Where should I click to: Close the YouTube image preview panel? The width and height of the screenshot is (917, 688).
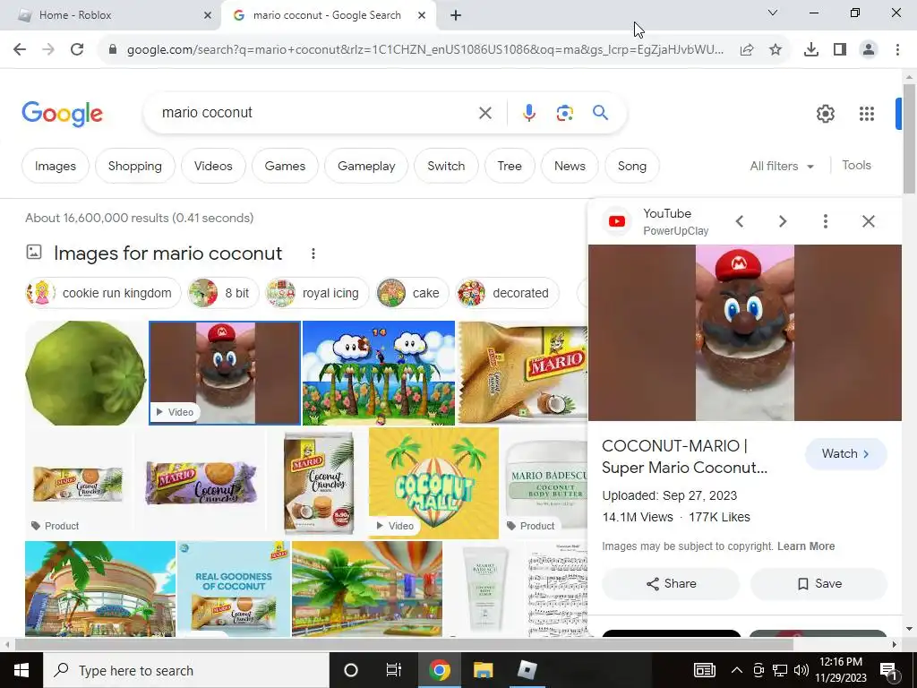[x=869, y=221]
